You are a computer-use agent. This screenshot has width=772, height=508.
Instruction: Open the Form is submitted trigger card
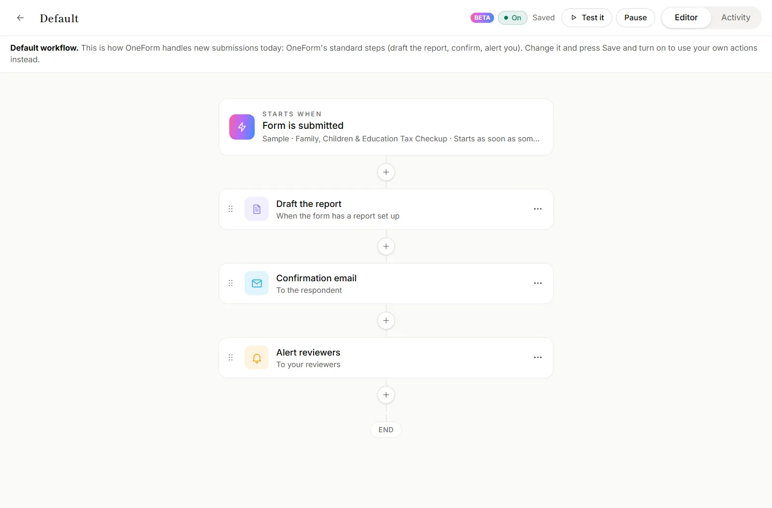coord(386,127)
